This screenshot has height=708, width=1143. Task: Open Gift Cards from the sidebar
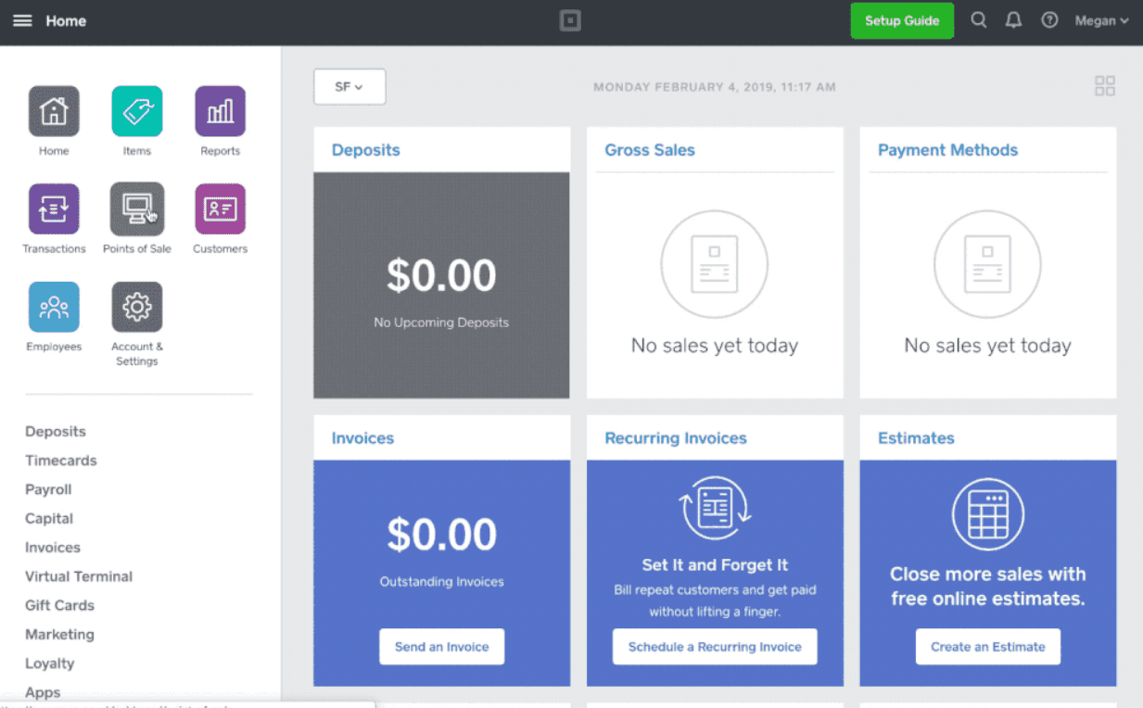[x=59, y=605]
